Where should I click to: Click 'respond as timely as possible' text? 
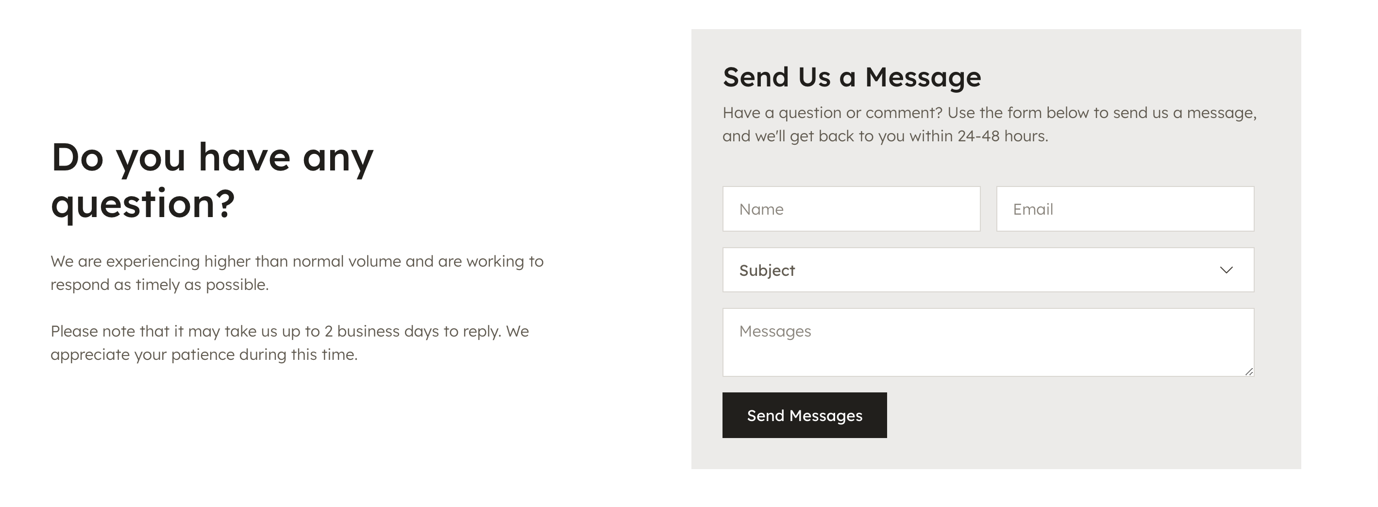pos(159,285)
